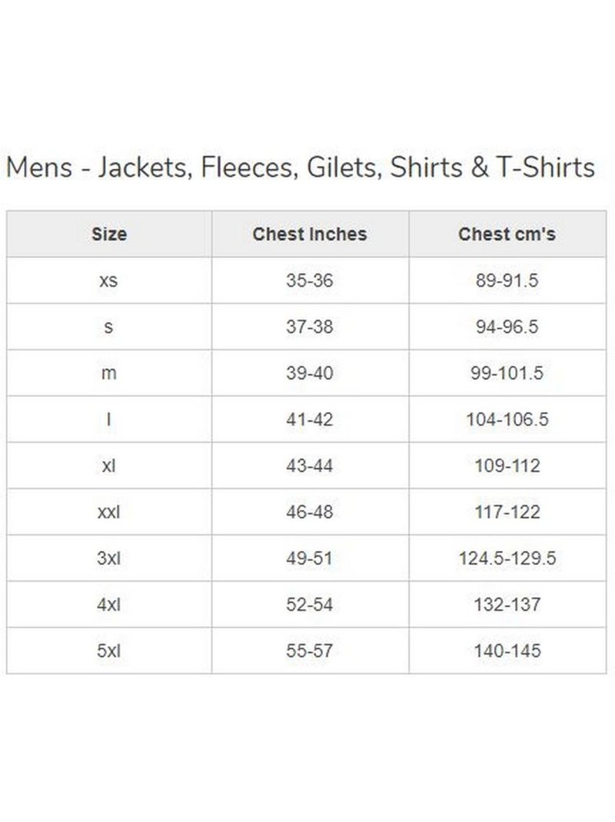Select the 3xl size cell
This screenshot has height=822, width=615.
tap(109, 558)
